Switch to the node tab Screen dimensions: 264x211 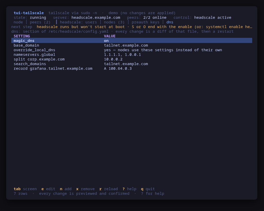18,22
